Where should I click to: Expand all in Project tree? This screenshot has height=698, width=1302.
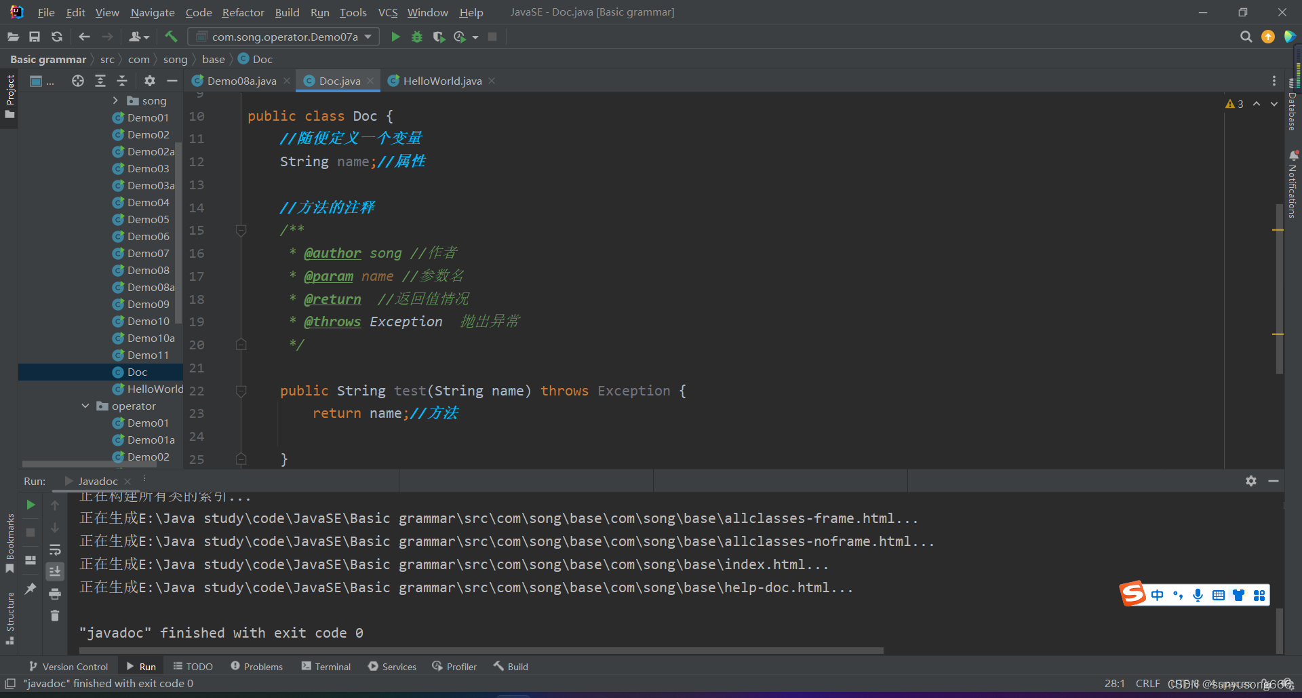coord(100,81)
